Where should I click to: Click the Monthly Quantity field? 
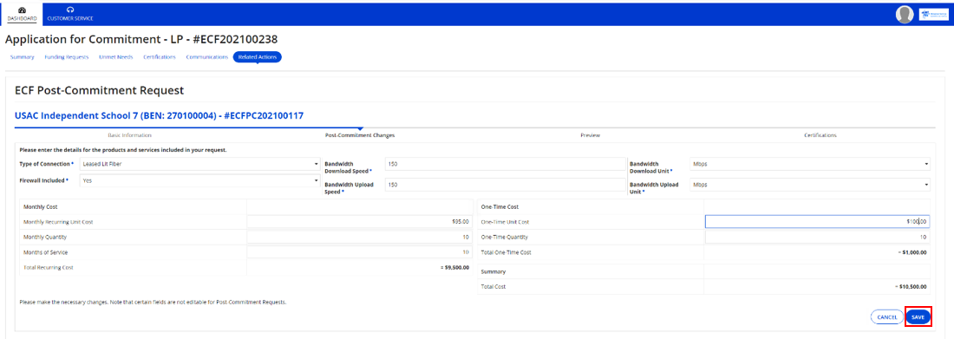coord(360,237)
